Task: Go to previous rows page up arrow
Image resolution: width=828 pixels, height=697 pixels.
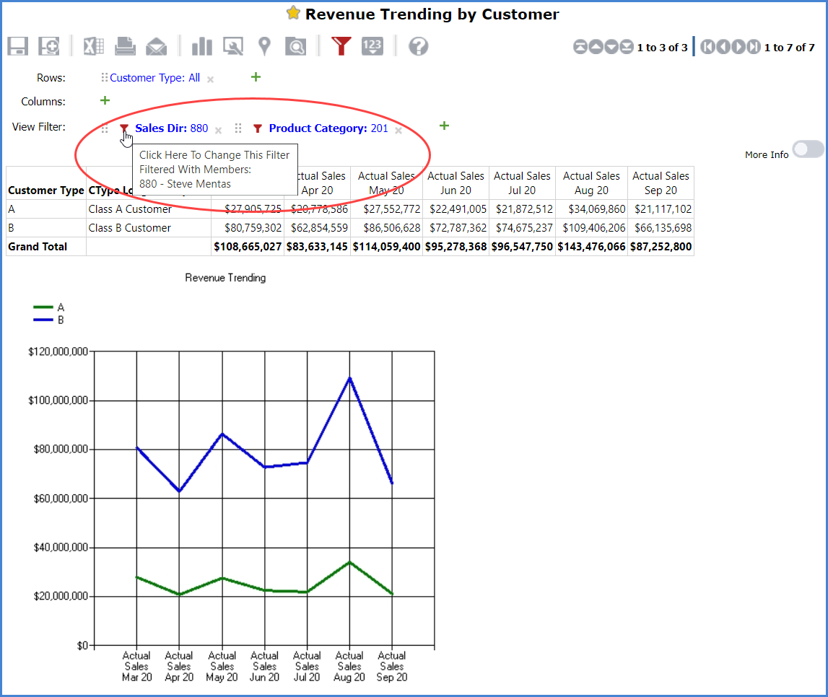Action: [596, 47]
